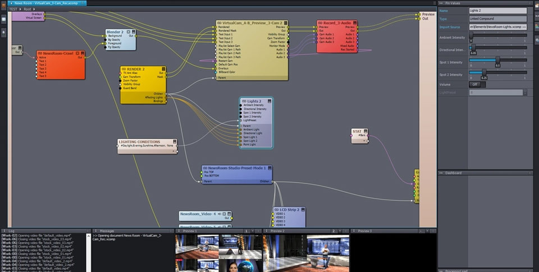Screen dimensions: 539x272
Task: Click the Zoom Factor pin on RENDER 2
Action: 120,81
